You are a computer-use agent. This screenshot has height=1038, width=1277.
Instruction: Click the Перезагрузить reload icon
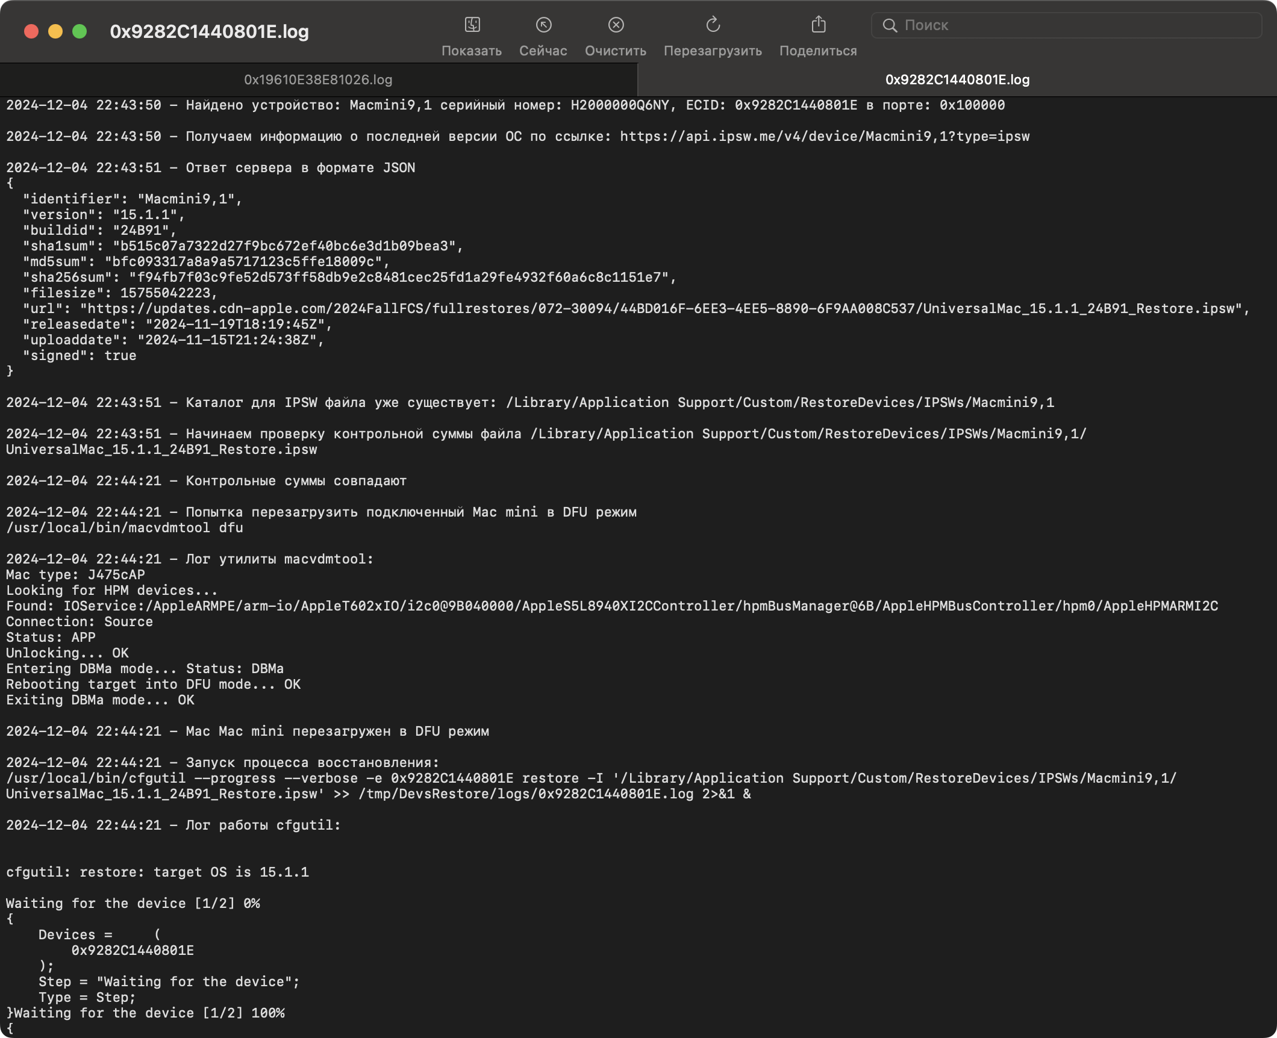pyautogui.click(x=713, y=25)
